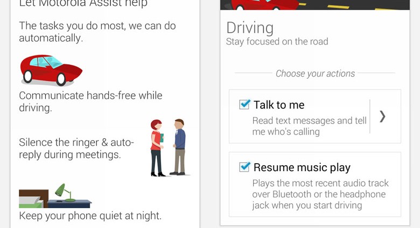Tap the red car illustration
Screen dimensions: 420x228
pyautogui.click(x=51, y=71)
